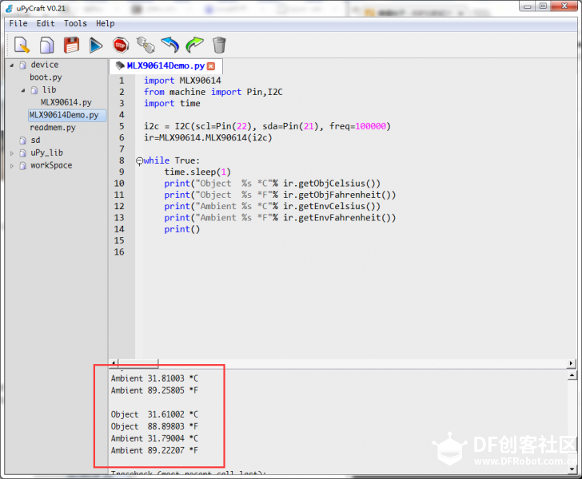
Task: Click the editor horizontal scrollbar thumb
Action: [x=138, y=363]
